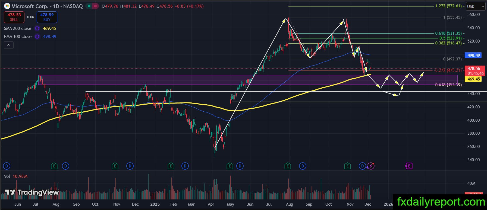Click the yellow 469.45 SMA price tag
The width and height of the screenshot is (487, 210).
[x=474, y=79]
